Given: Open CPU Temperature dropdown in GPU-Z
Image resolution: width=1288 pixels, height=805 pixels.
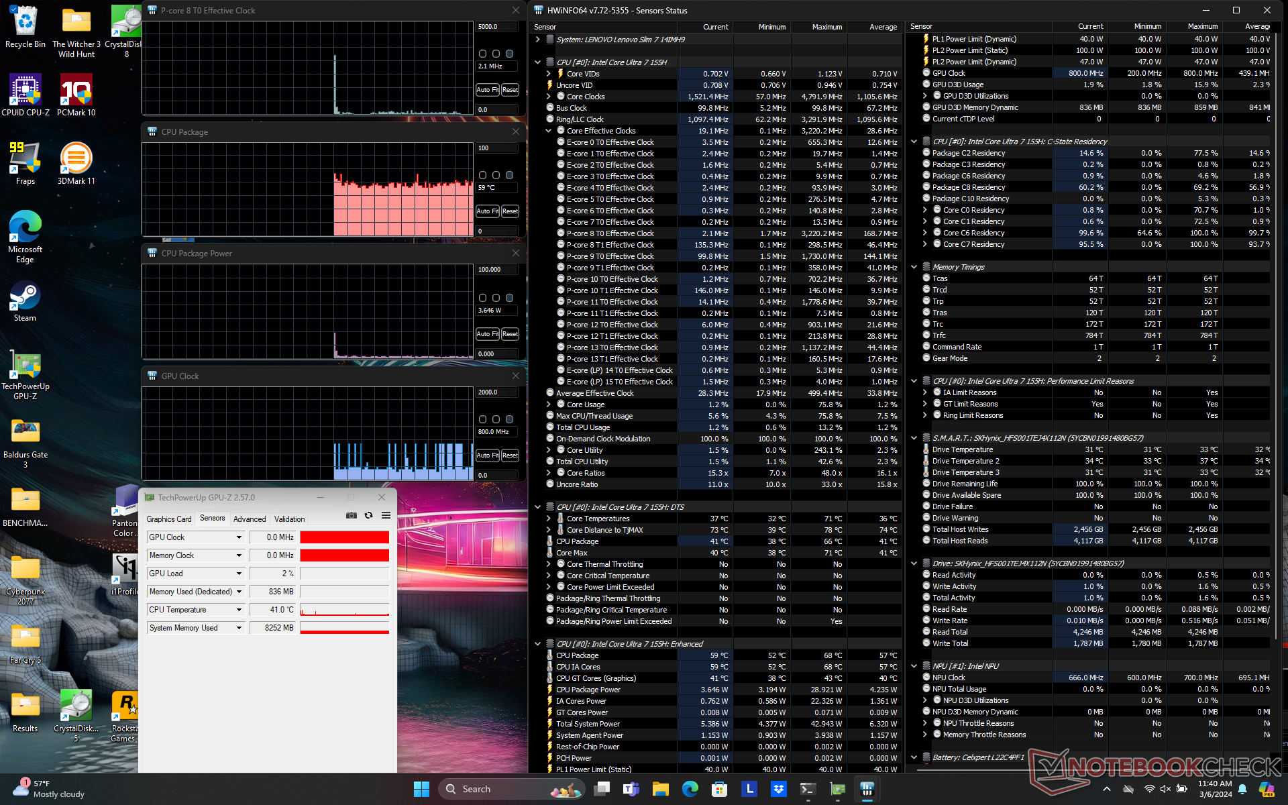Looking at the screenshot, I should [x=239, y=610].
